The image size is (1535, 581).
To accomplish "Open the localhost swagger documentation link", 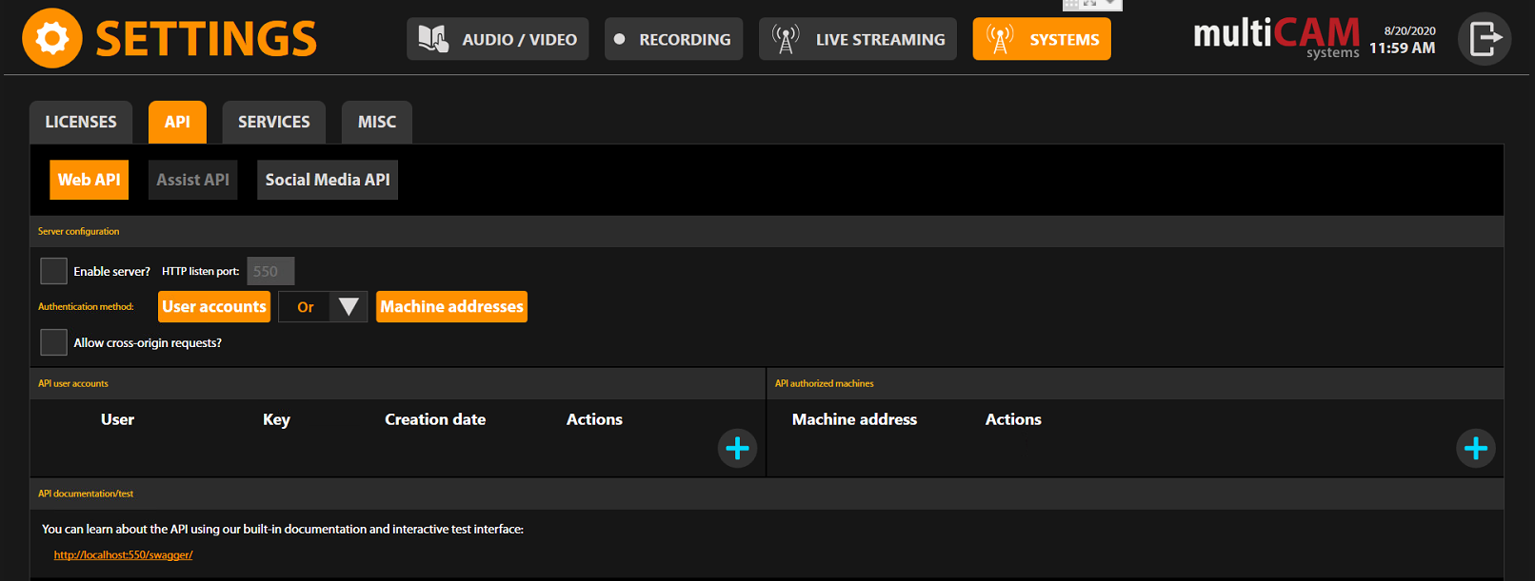I will click(123, 555).
